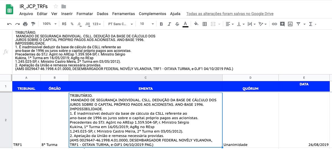Star the IR_JCP_TRFs document

(56, 6)
